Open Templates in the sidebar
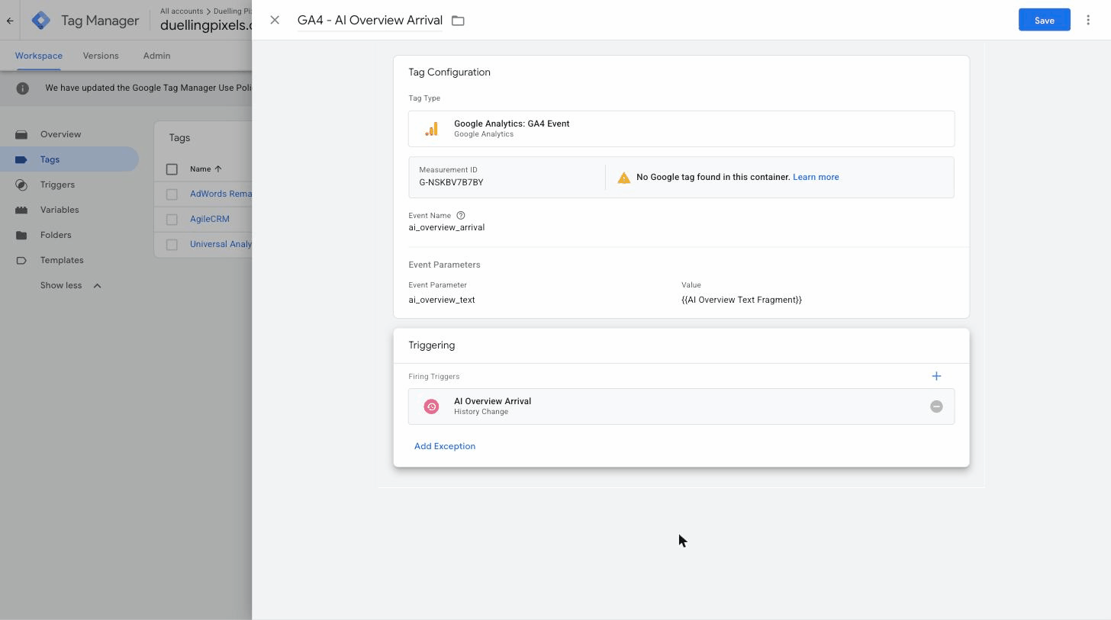 pos(69,260)
